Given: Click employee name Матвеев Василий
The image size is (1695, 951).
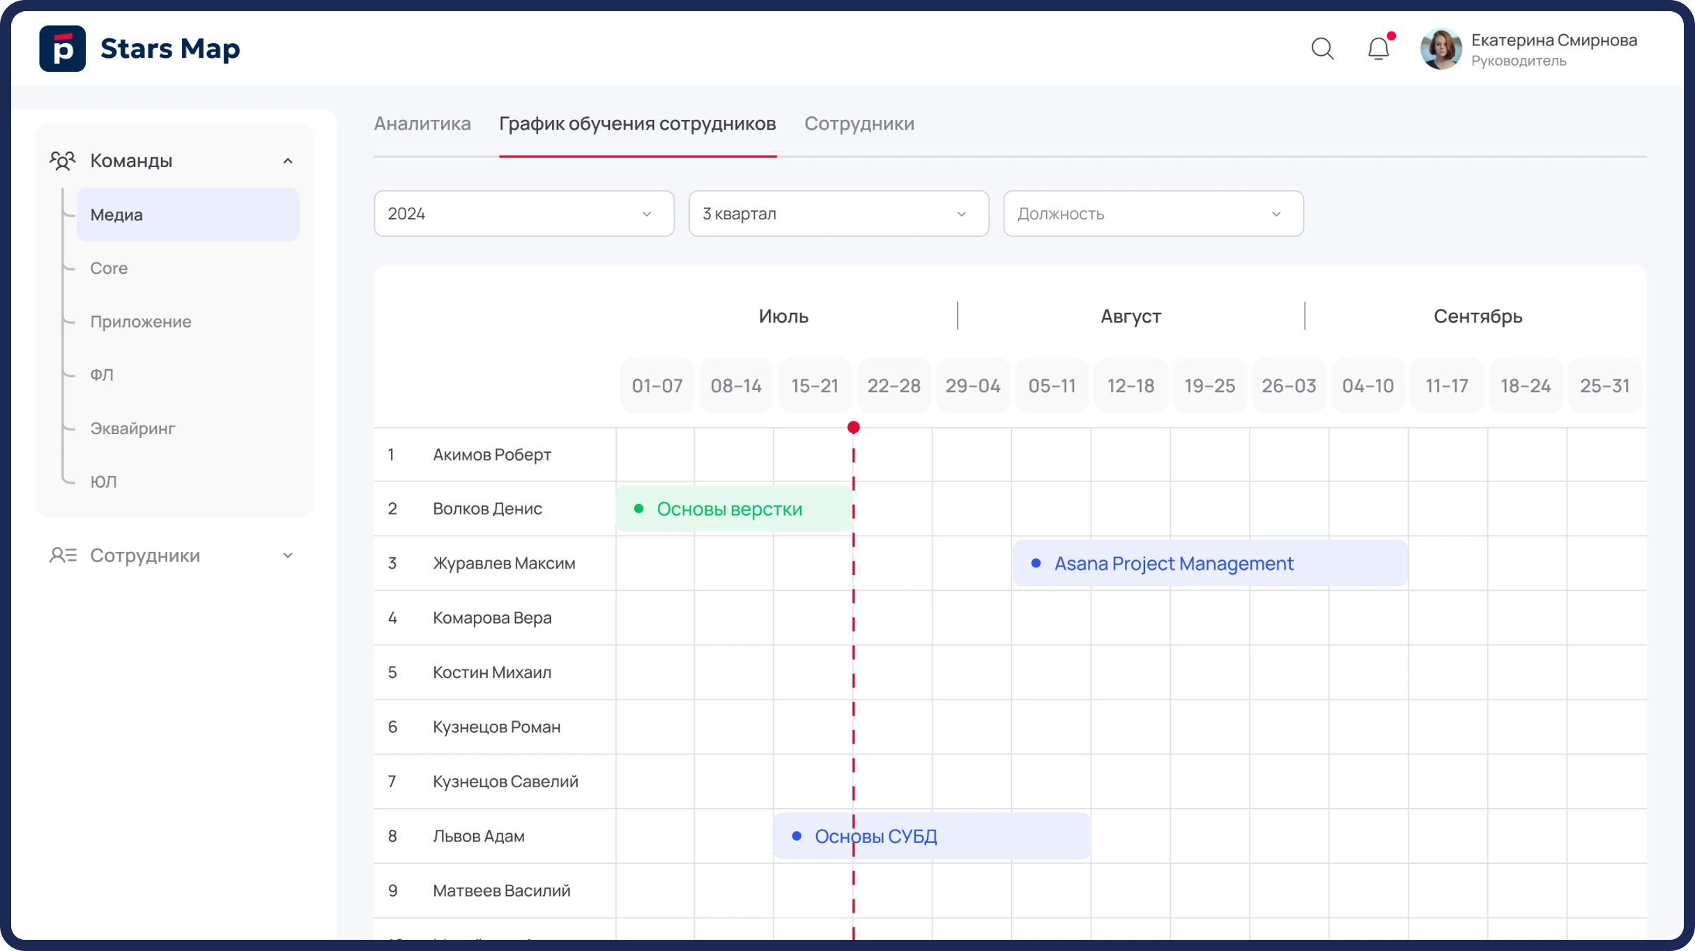Looking at the screenshot, I should click(x=502, y=891).
